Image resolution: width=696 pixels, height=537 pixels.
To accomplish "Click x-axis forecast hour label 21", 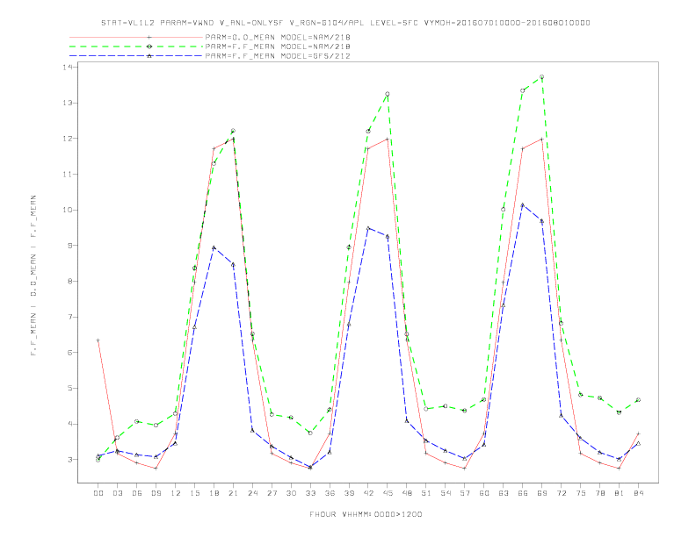I will click(233, 493).
